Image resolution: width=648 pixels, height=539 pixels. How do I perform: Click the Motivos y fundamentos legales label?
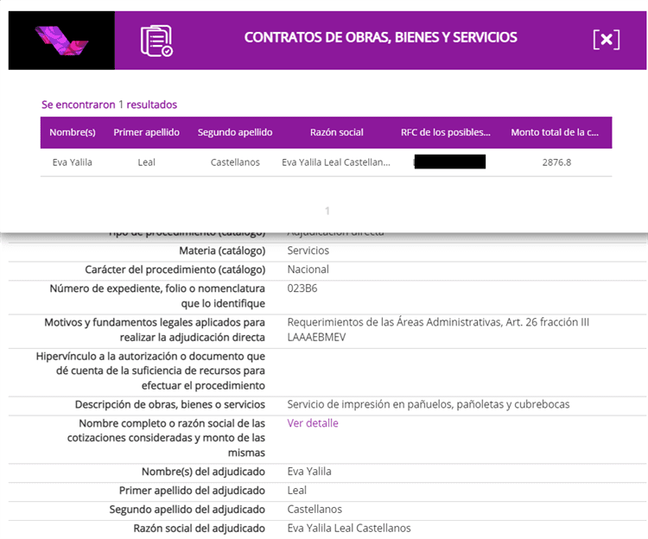(x=155, y=330)
